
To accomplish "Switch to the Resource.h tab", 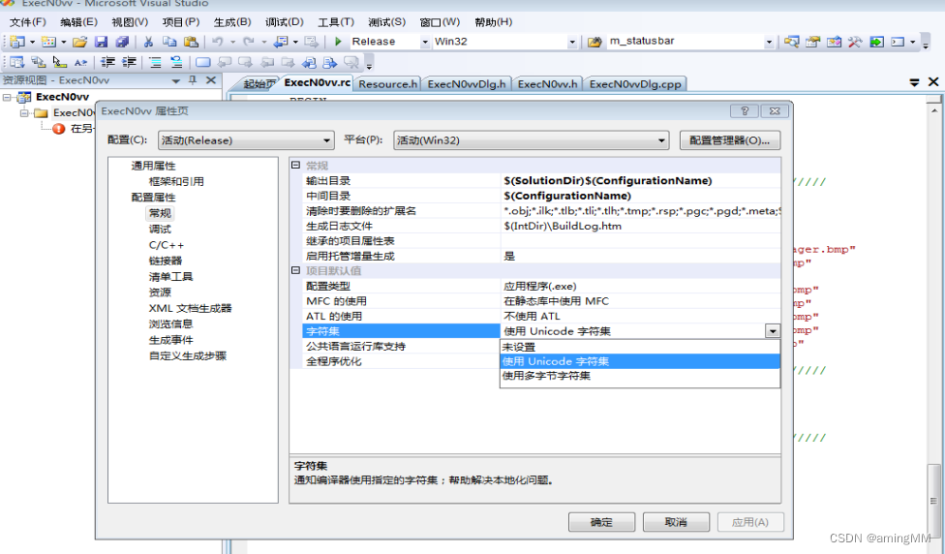I will 387,84.
